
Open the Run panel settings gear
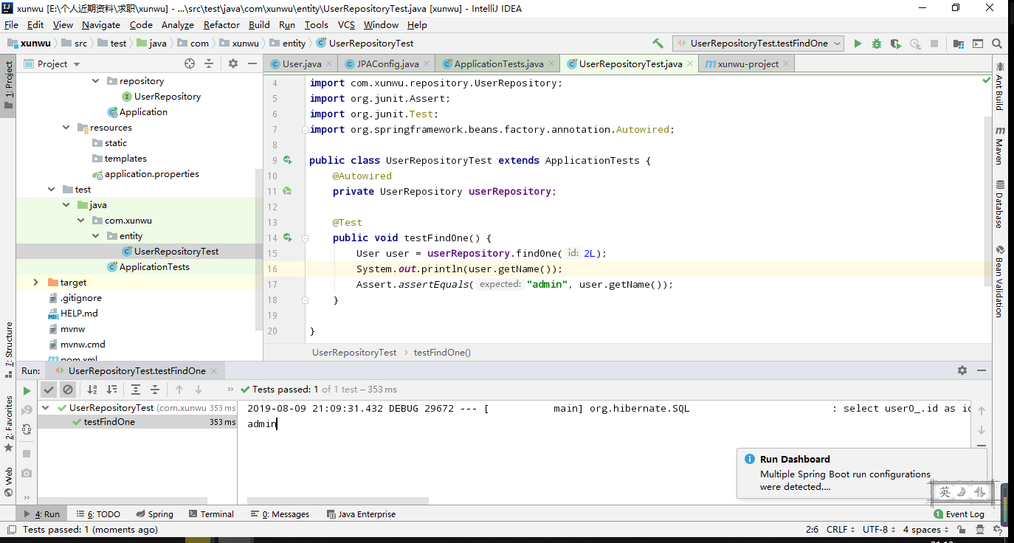(962, 370)
